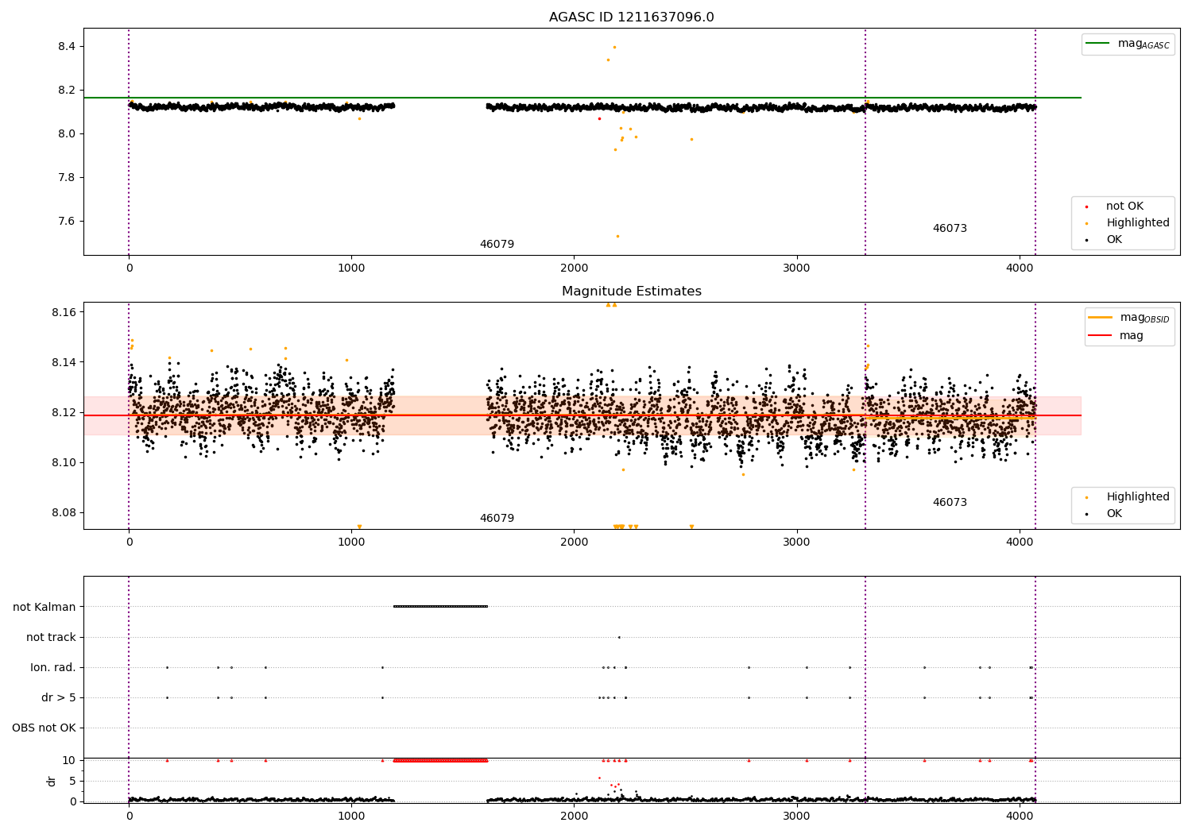Click the lowest orange outlier near 7.5 magnitude
The width and height of the screenshot is (1192, 834).
(617, 236)
